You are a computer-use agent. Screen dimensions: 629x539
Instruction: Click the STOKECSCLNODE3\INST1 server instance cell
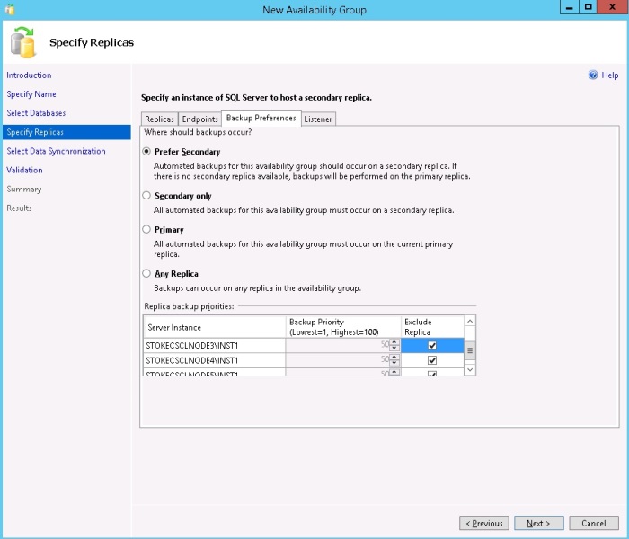tap(214, 345)
